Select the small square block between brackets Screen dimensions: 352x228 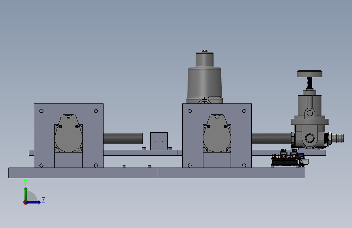click(159, 141)
